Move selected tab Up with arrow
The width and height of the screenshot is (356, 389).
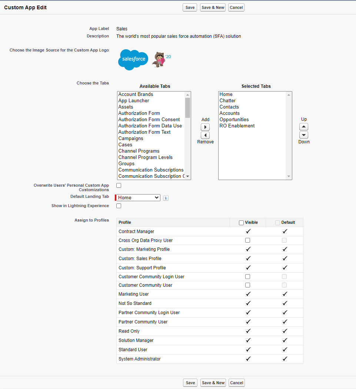[x=304, y=127]
